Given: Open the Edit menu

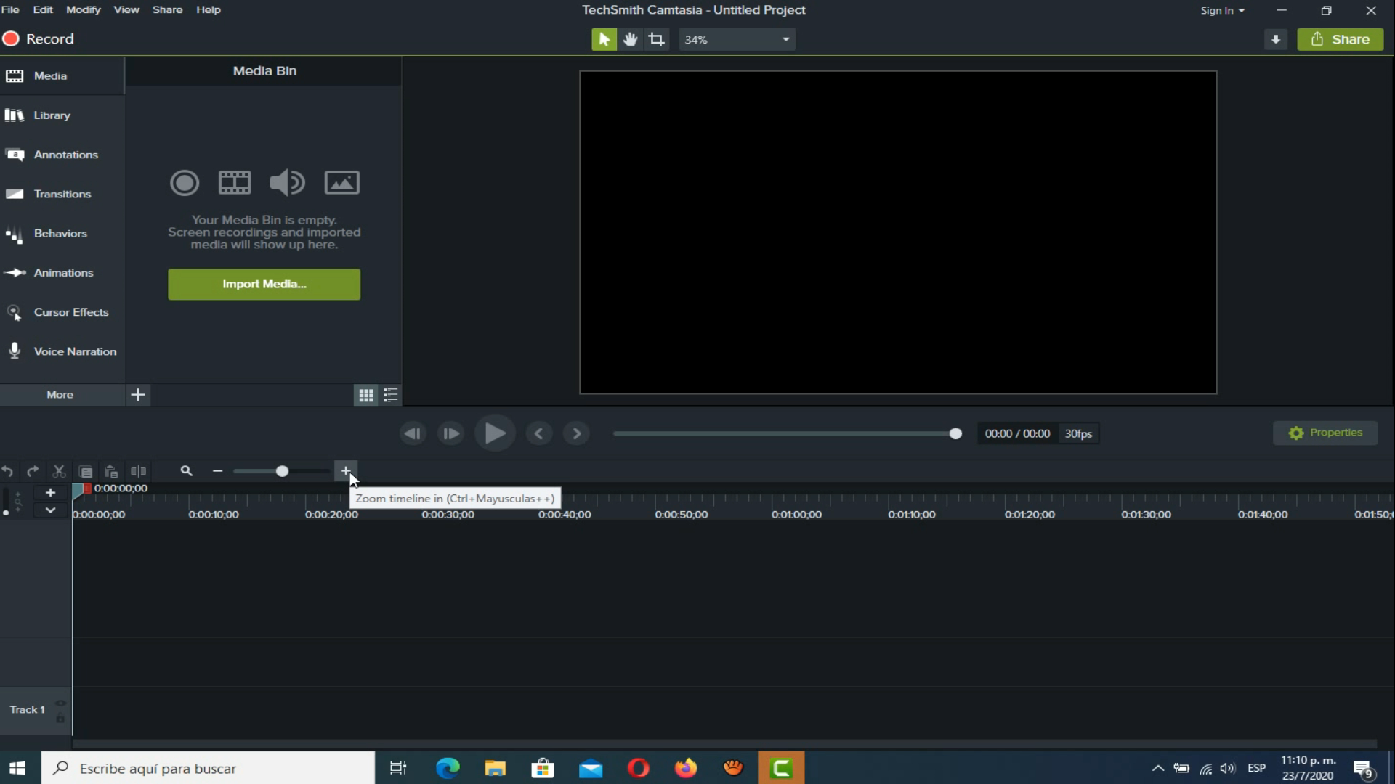Looking at the screenshot, I should 43,9.
